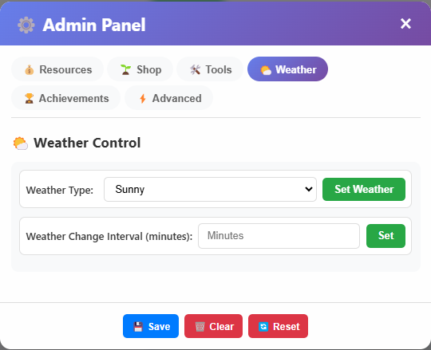This screenshot has height=350, width=431.
Task: Close the Admin Panel with the X
Action: [x=405, y=24]
